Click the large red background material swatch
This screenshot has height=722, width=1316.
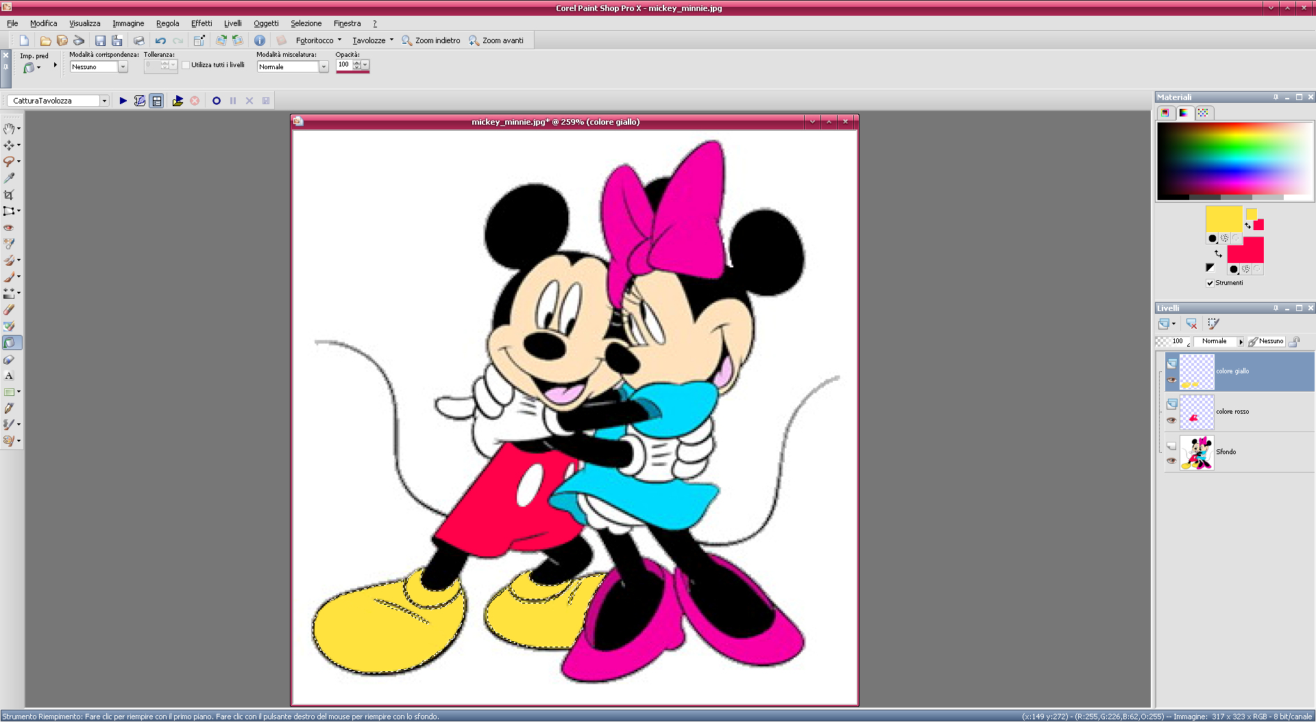point(1245,250)
